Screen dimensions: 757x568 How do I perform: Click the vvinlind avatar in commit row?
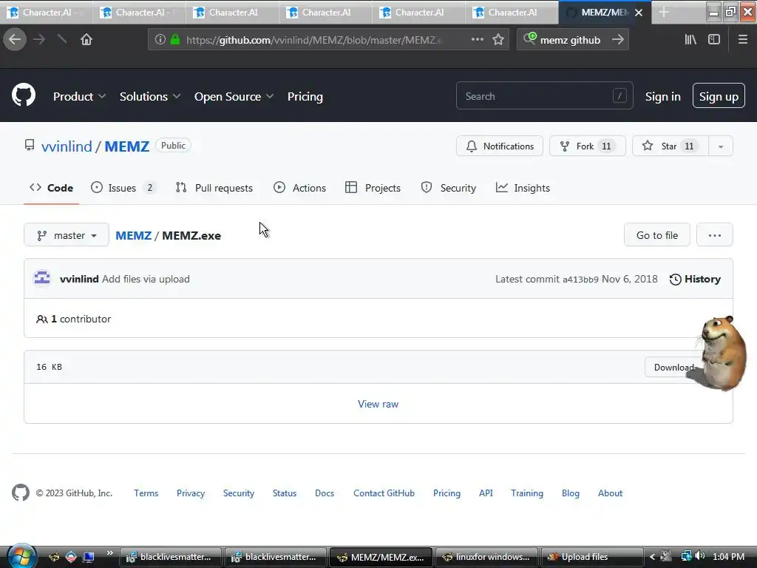pos(42,279)
